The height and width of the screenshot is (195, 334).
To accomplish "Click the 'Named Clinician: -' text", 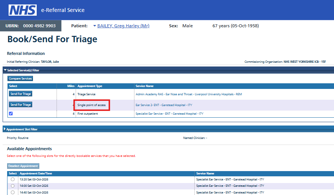I will pos(195,138).
